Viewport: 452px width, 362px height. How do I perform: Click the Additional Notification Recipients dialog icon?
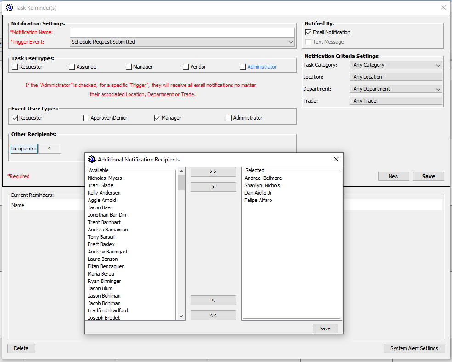[x=91, y=159]
